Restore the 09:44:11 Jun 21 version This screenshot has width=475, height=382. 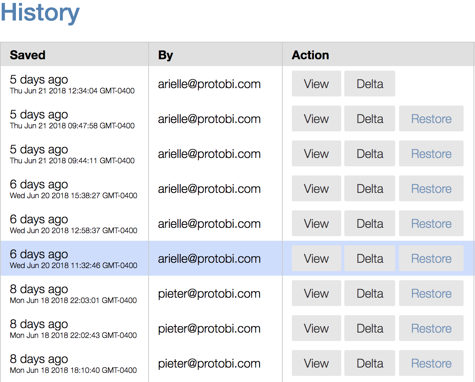point(431,153)
